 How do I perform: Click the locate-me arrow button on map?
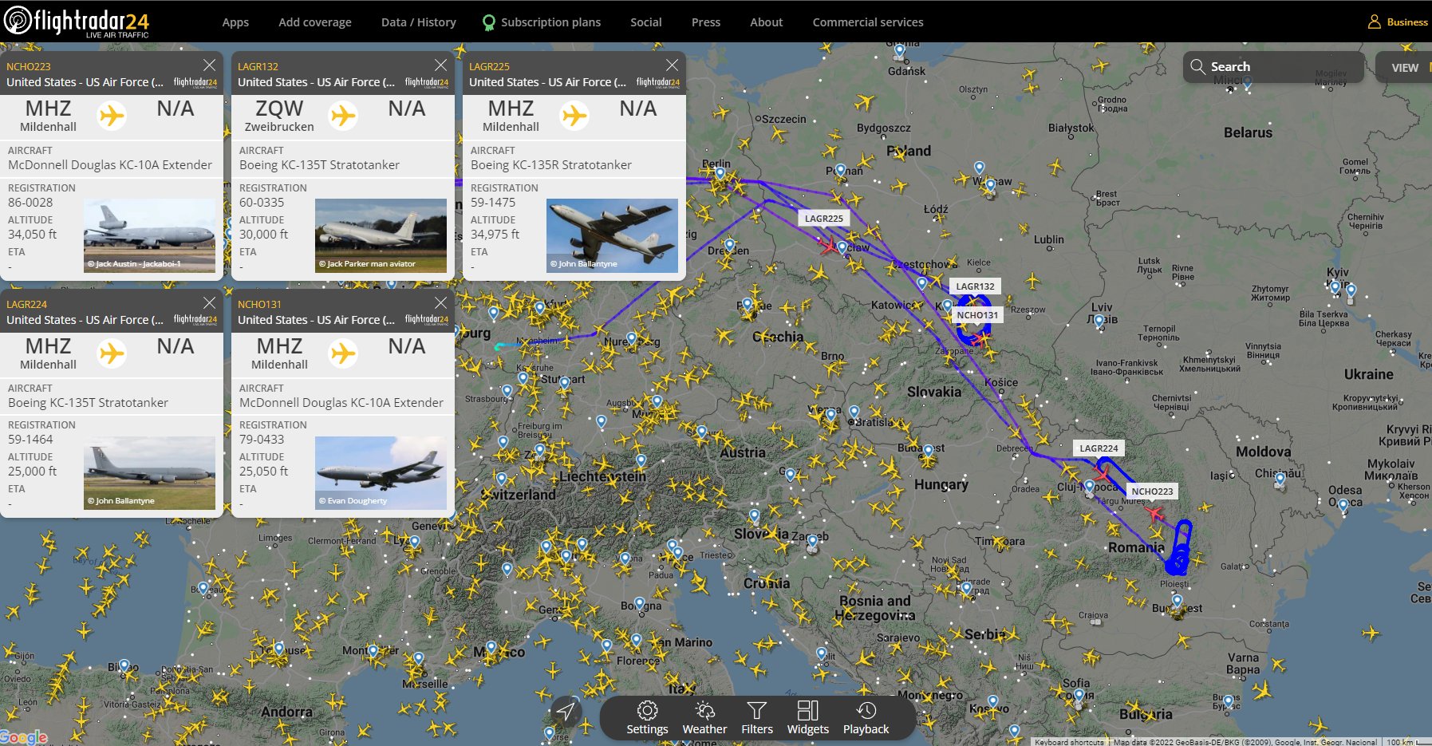coord(566,711)
